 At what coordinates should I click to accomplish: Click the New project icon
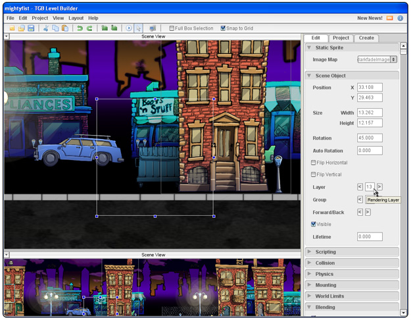[12, 28]
